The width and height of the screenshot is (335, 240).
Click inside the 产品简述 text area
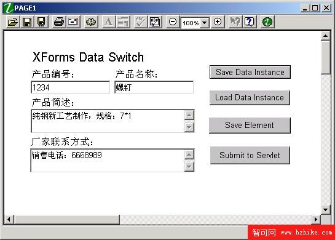coord(108,121)
